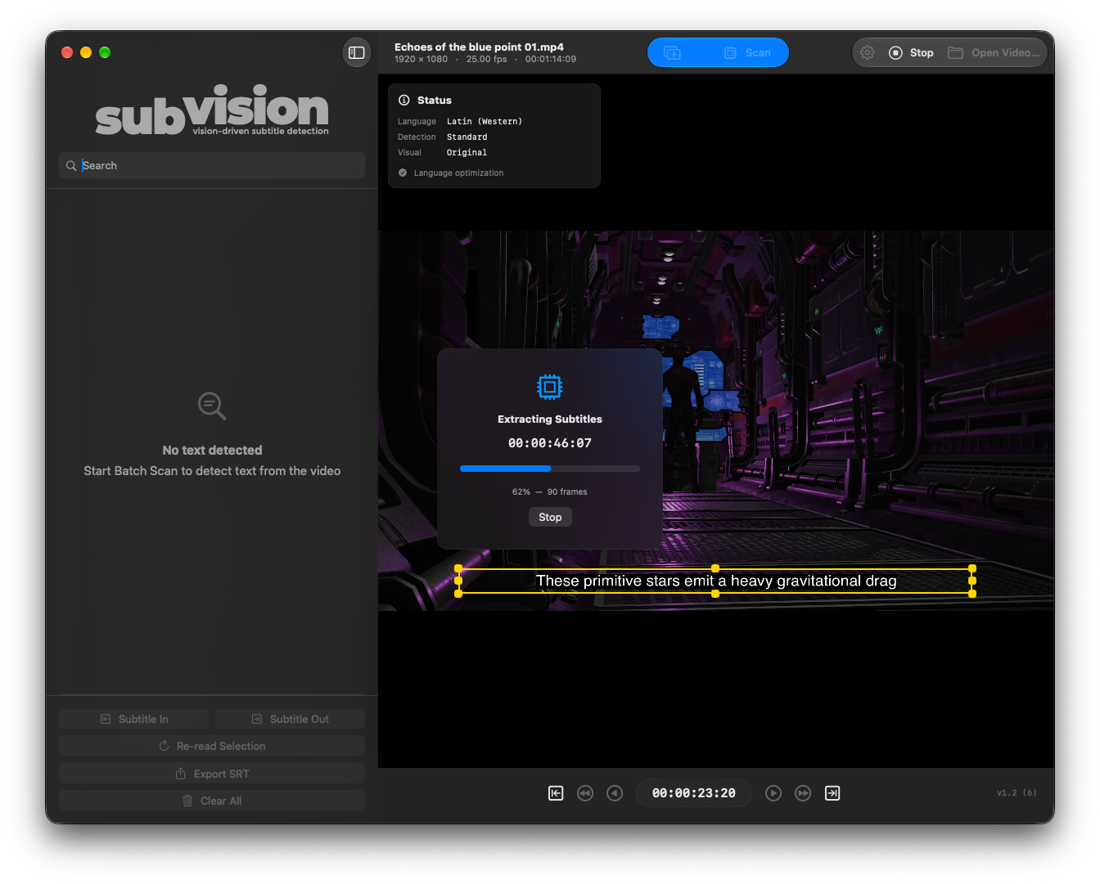Click the green zoom window button
The width and height of the screenshot is (1100, 884).
(x=105, y=52)
